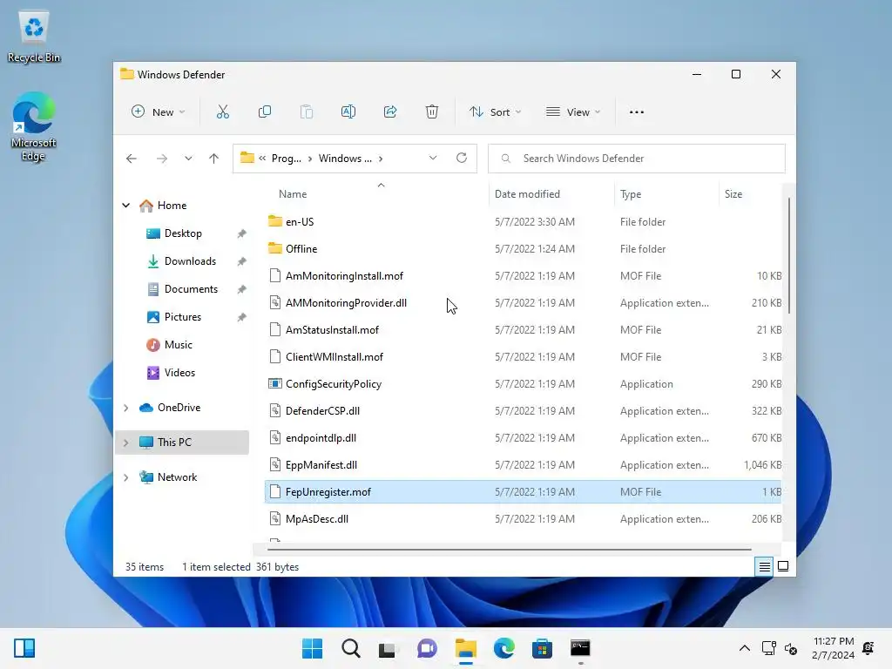Go back with the left arrow button
This screenshot has height=669, width=892.
pyautogui.click(x=132, y=159)
